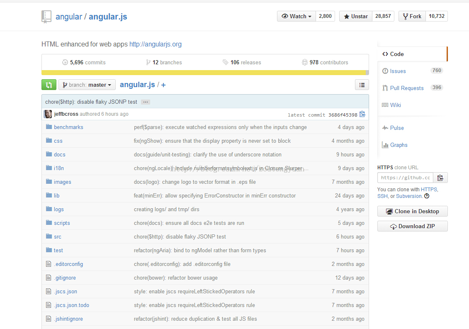Unstar the angular.js repository
This screenshot has height=329, width=469.
point(355,16)
